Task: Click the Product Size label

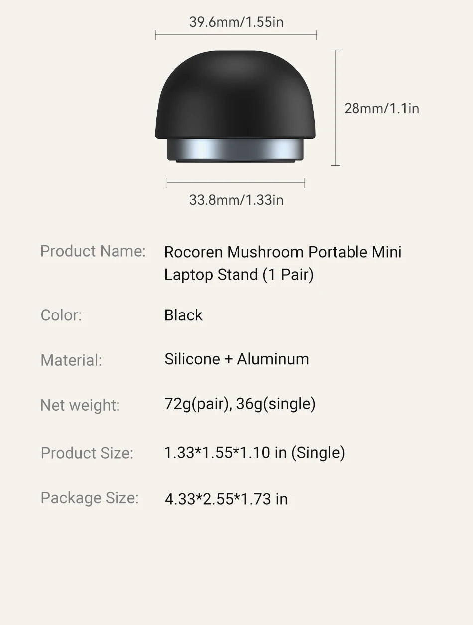Action: coord(87,453)
